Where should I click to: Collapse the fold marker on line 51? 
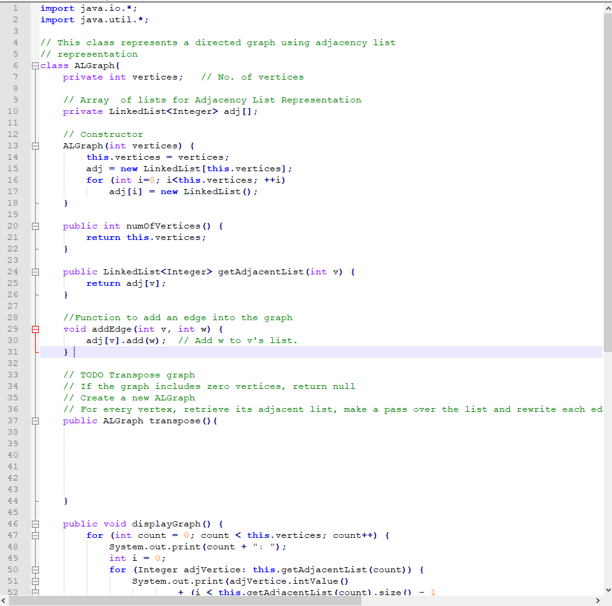coord(35,581)
